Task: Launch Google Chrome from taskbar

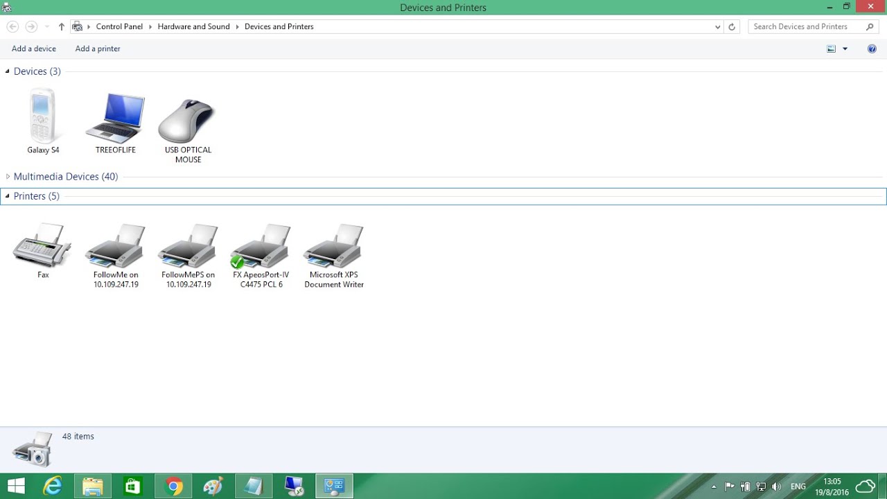Action: pos(173,486)
